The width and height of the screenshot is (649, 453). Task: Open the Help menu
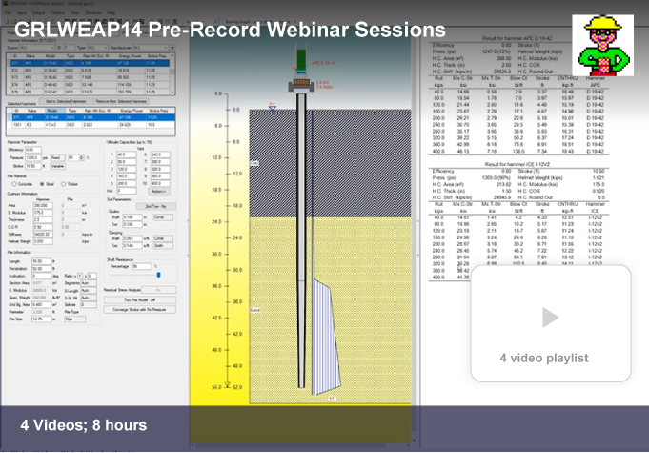point(112,12)
